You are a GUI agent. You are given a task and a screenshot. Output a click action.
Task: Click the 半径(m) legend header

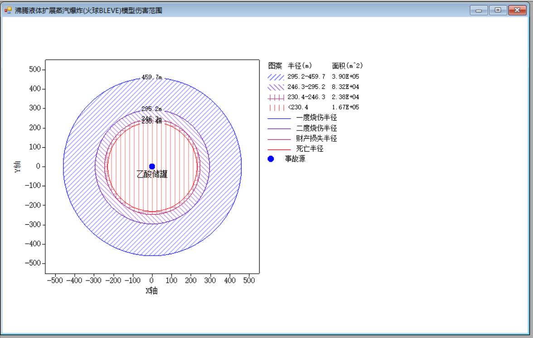(x=300, y=66)
